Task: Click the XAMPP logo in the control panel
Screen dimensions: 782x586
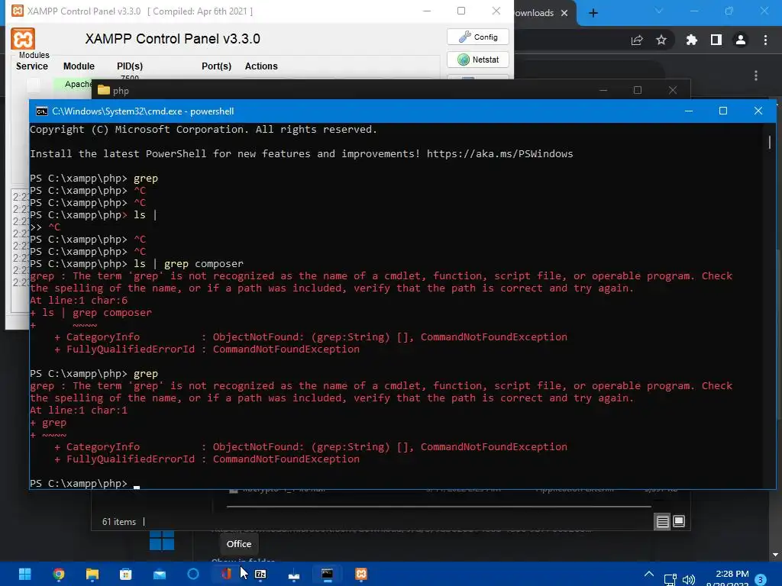Action: point(23,39)
